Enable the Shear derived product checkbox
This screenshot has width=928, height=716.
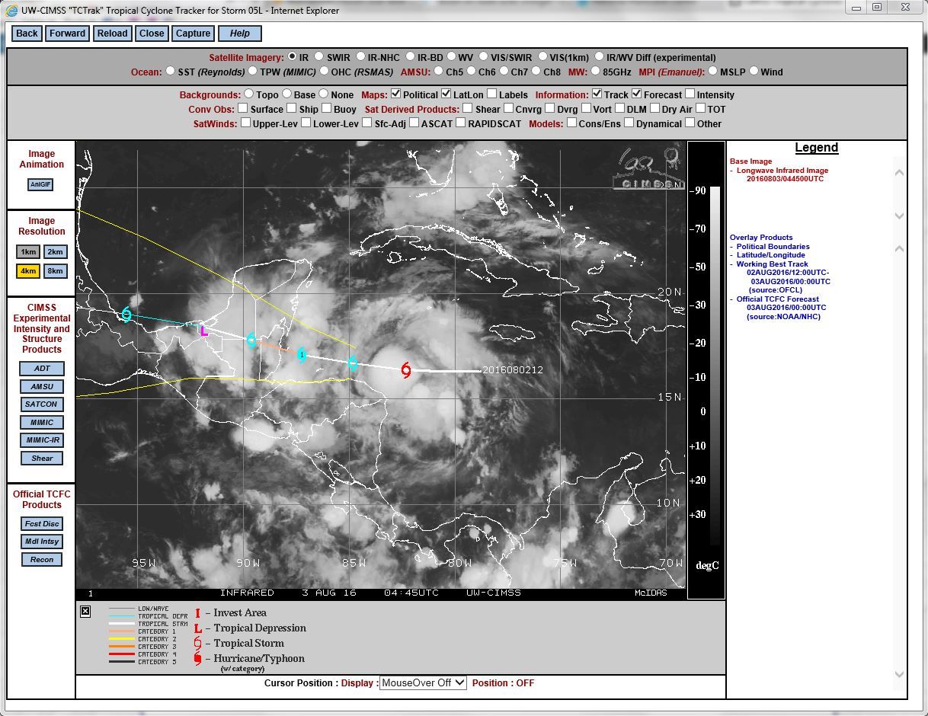click(468, 108)
